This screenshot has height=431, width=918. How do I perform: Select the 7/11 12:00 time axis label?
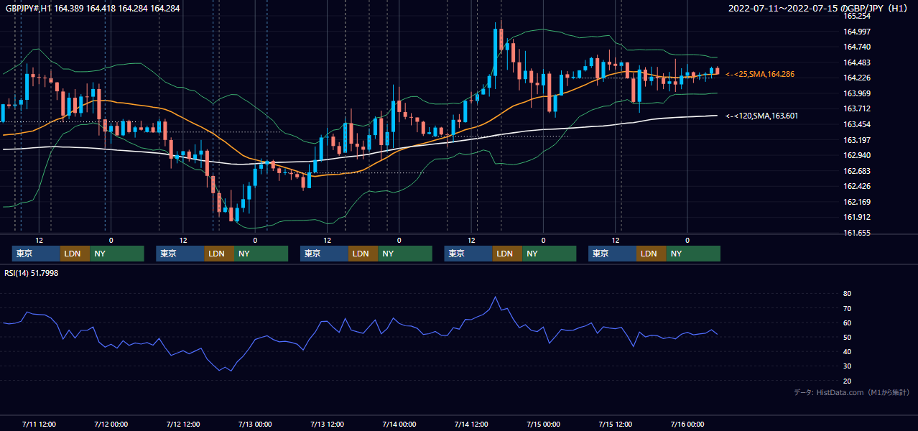pyautogui.click(x=39, y=424)
